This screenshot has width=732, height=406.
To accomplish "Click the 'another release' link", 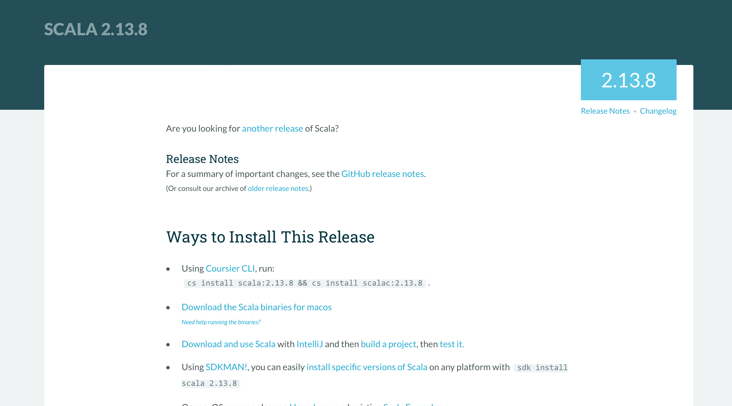I will tap(272, 129).
